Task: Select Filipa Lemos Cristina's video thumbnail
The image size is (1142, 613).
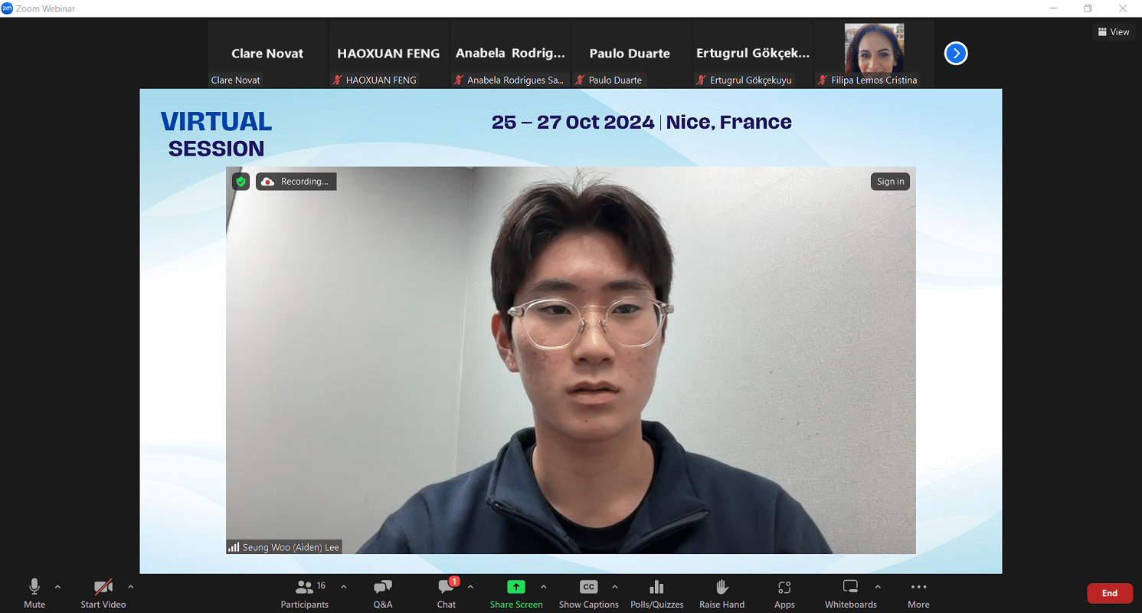Action: (x=874, y=54)
